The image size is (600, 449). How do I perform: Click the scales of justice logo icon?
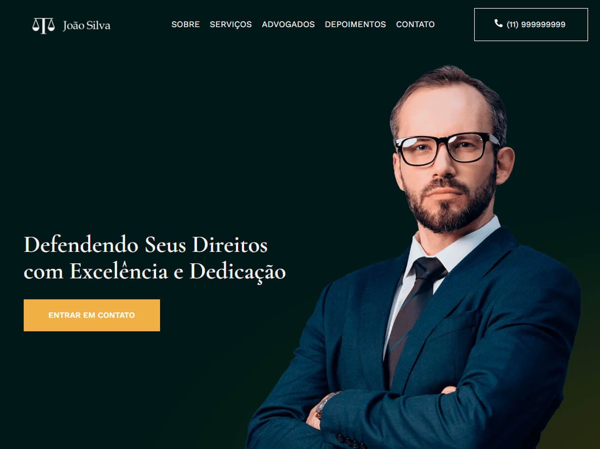43,25
